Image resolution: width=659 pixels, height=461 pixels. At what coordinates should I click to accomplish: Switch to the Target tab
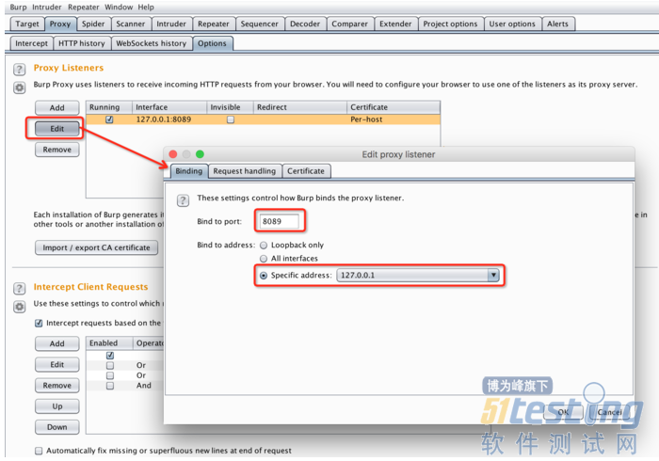[x=27, y=24]
